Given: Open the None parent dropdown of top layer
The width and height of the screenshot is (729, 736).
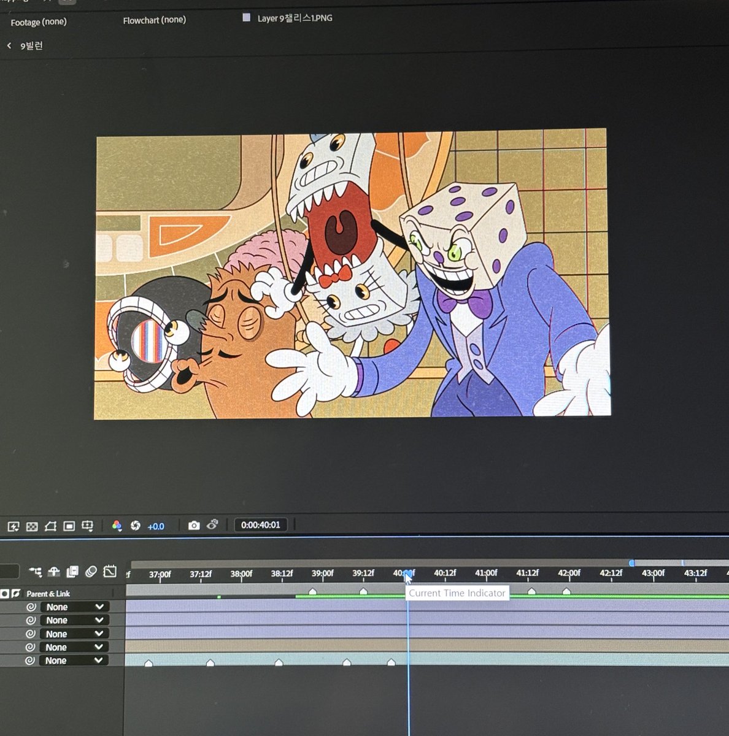Looking at the screenshot, I should coord(74,607).
